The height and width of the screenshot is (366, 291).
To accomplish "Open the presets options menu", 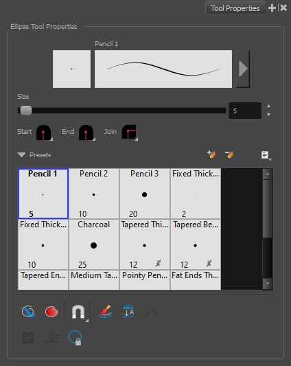I will pyautogui.click(x=266, y=155).
